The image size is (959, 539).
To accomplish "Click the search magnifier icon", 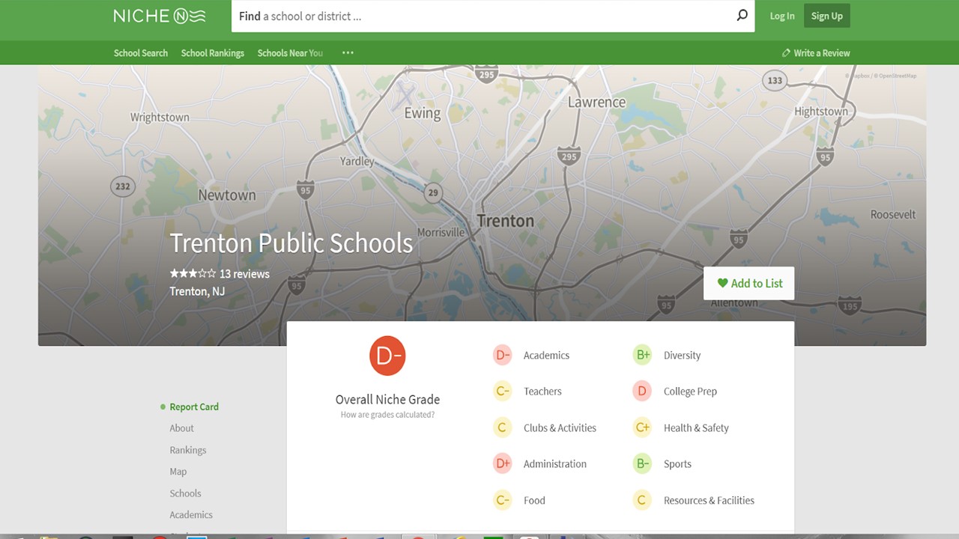I will click(742, 15).
